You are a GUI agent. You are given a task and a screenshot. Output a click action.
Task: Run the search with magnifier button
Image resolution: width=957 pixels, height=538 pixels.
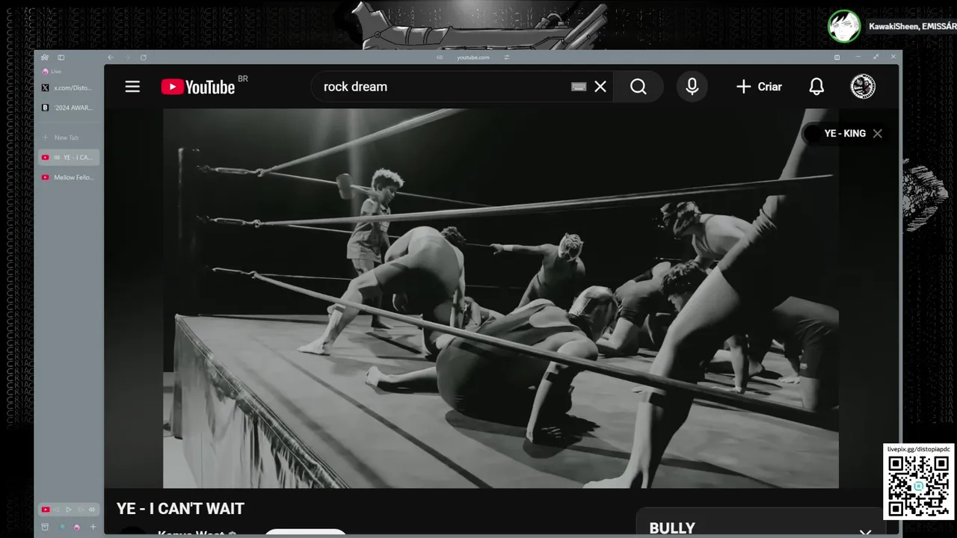point(638,87)
